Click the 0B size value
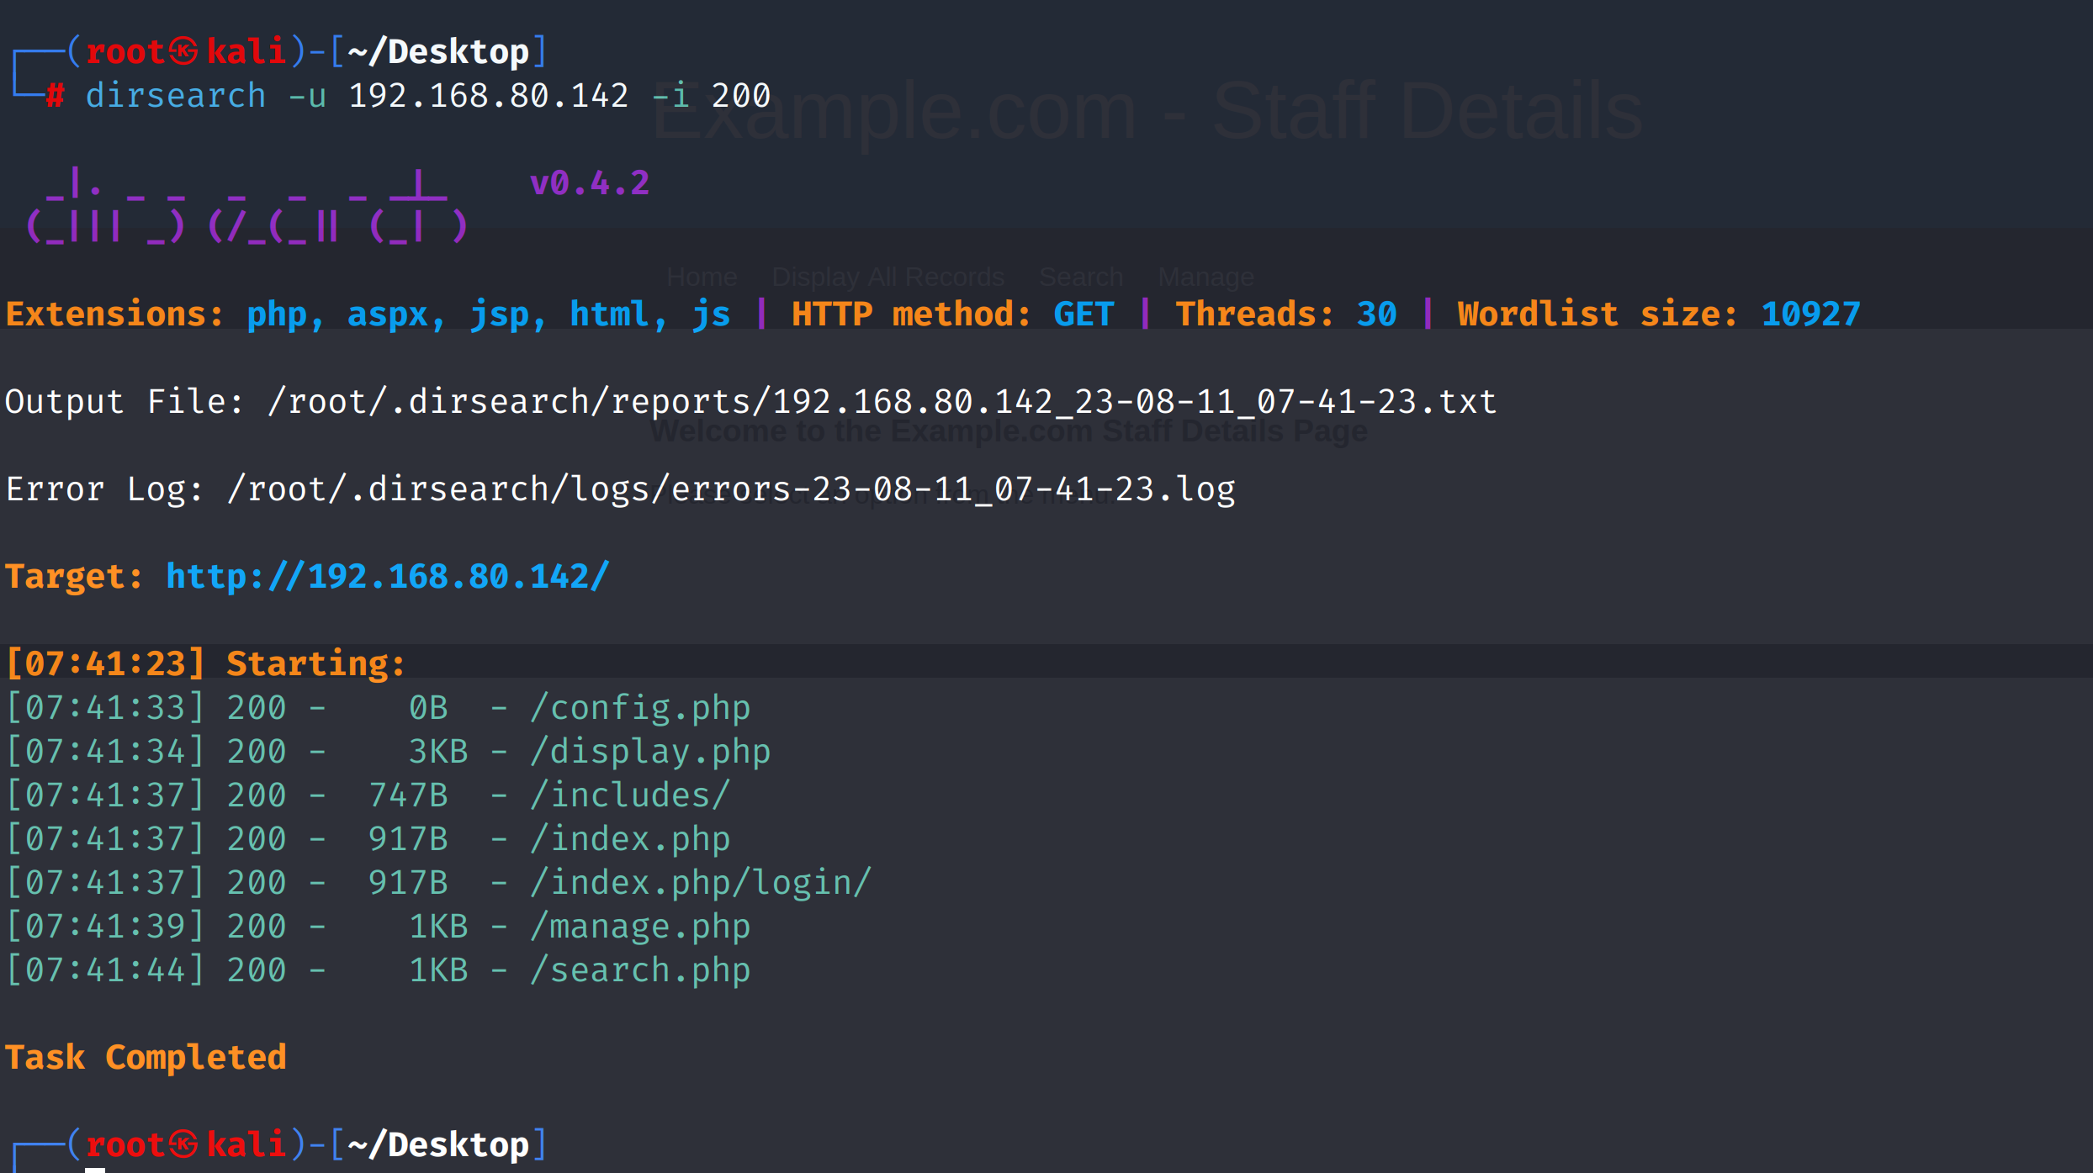Image resolution: width=2093 pixels, height=1173 pixels. point(428,708)
